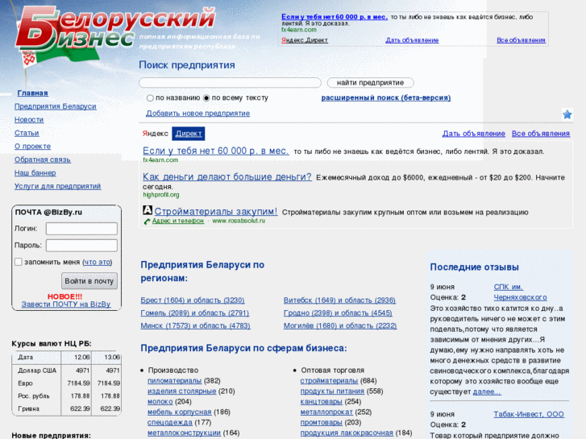Viewport: 586px width, 439px height.
Task: Open the мебель корпусная category link
Action: (x=180, y=412)
